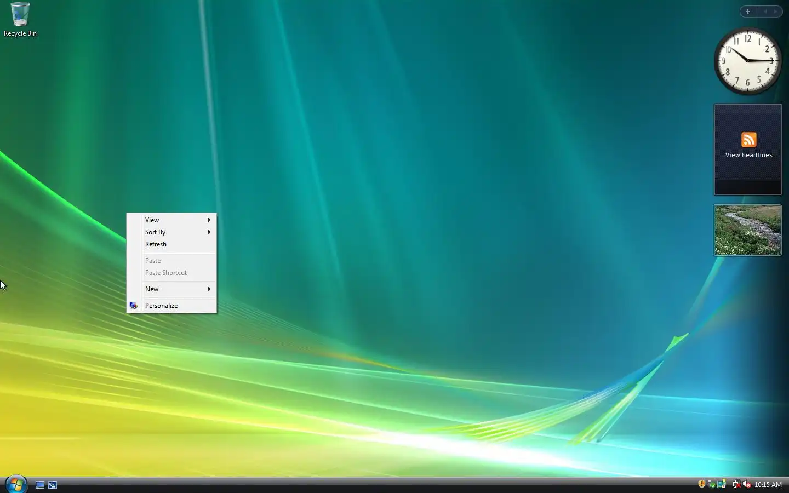Choose Refresh from the context menu
The image size is (789, 493).
[x=171, y=244]
